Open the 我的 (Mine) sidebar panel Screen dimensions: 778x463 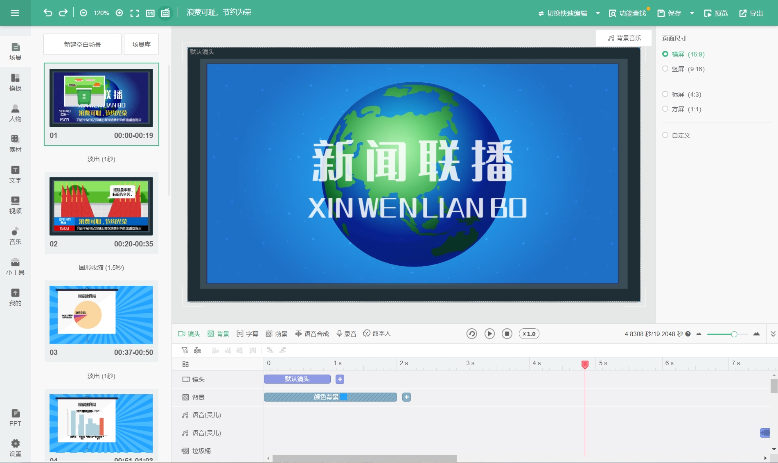click(15, 297)
